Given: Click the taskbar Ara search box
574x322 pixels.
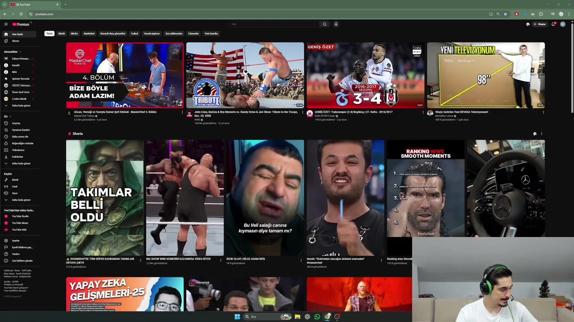Looking at the screenshot, I should (267, 317).
